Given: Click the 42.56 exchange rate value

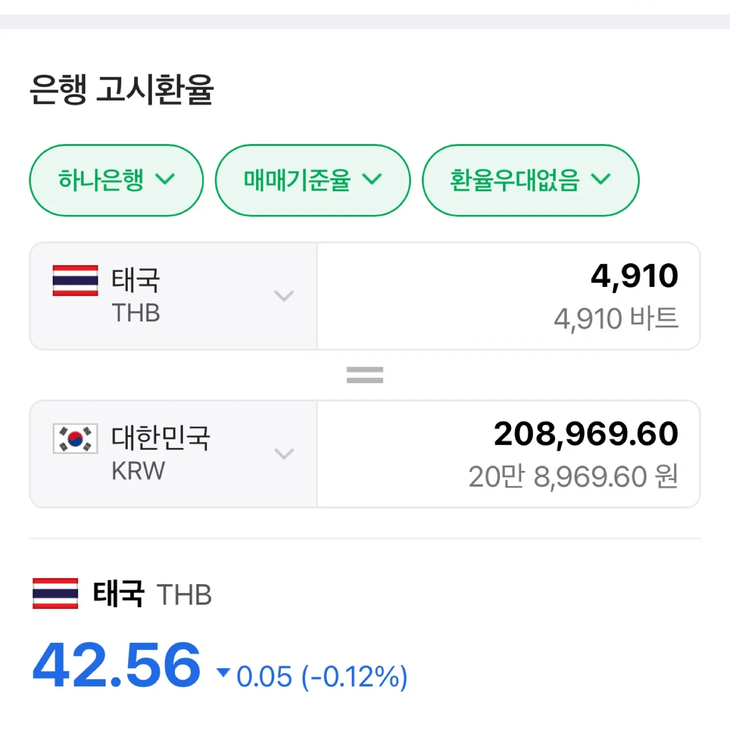Looking at the screenshot, I should 117,665.
